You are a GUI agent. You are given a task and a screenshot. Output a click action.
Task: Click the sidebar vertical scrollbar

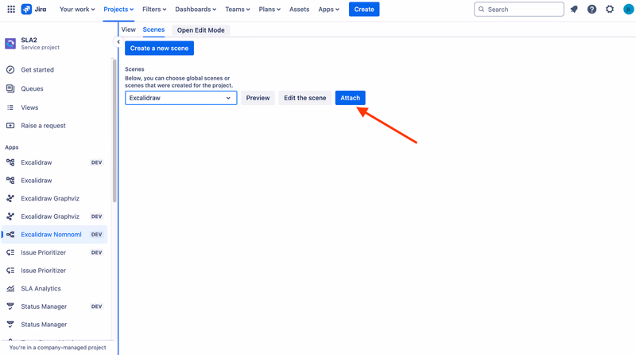pos(114,130)
